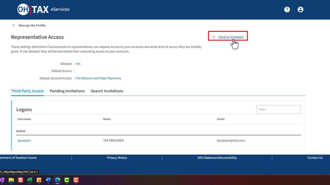Open the tpreparer logon link

[24, 141]
